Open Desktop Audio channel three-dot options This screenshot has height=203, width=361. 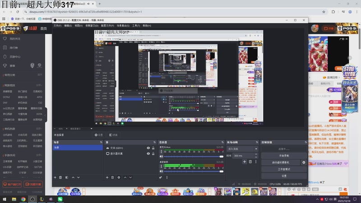161,166
